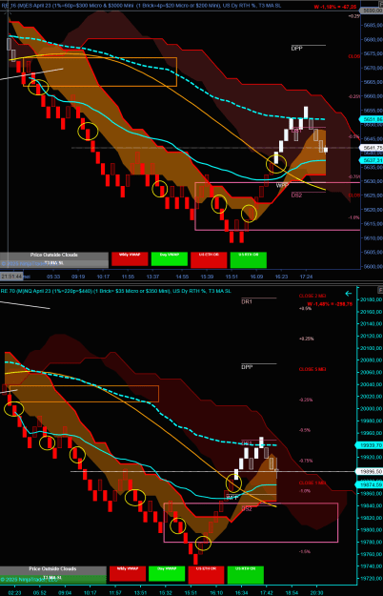
Task: Click the 20:30 time label on NQ axis
Action: click(x=316, y=593)
